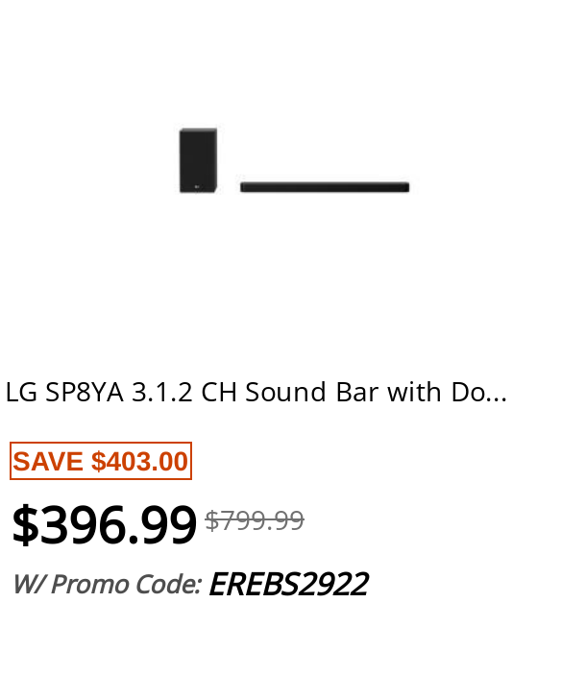Click the crossed-out $799.99 original price
The image size is (586, 699).
pyautogui.click(x=255, y=520)
